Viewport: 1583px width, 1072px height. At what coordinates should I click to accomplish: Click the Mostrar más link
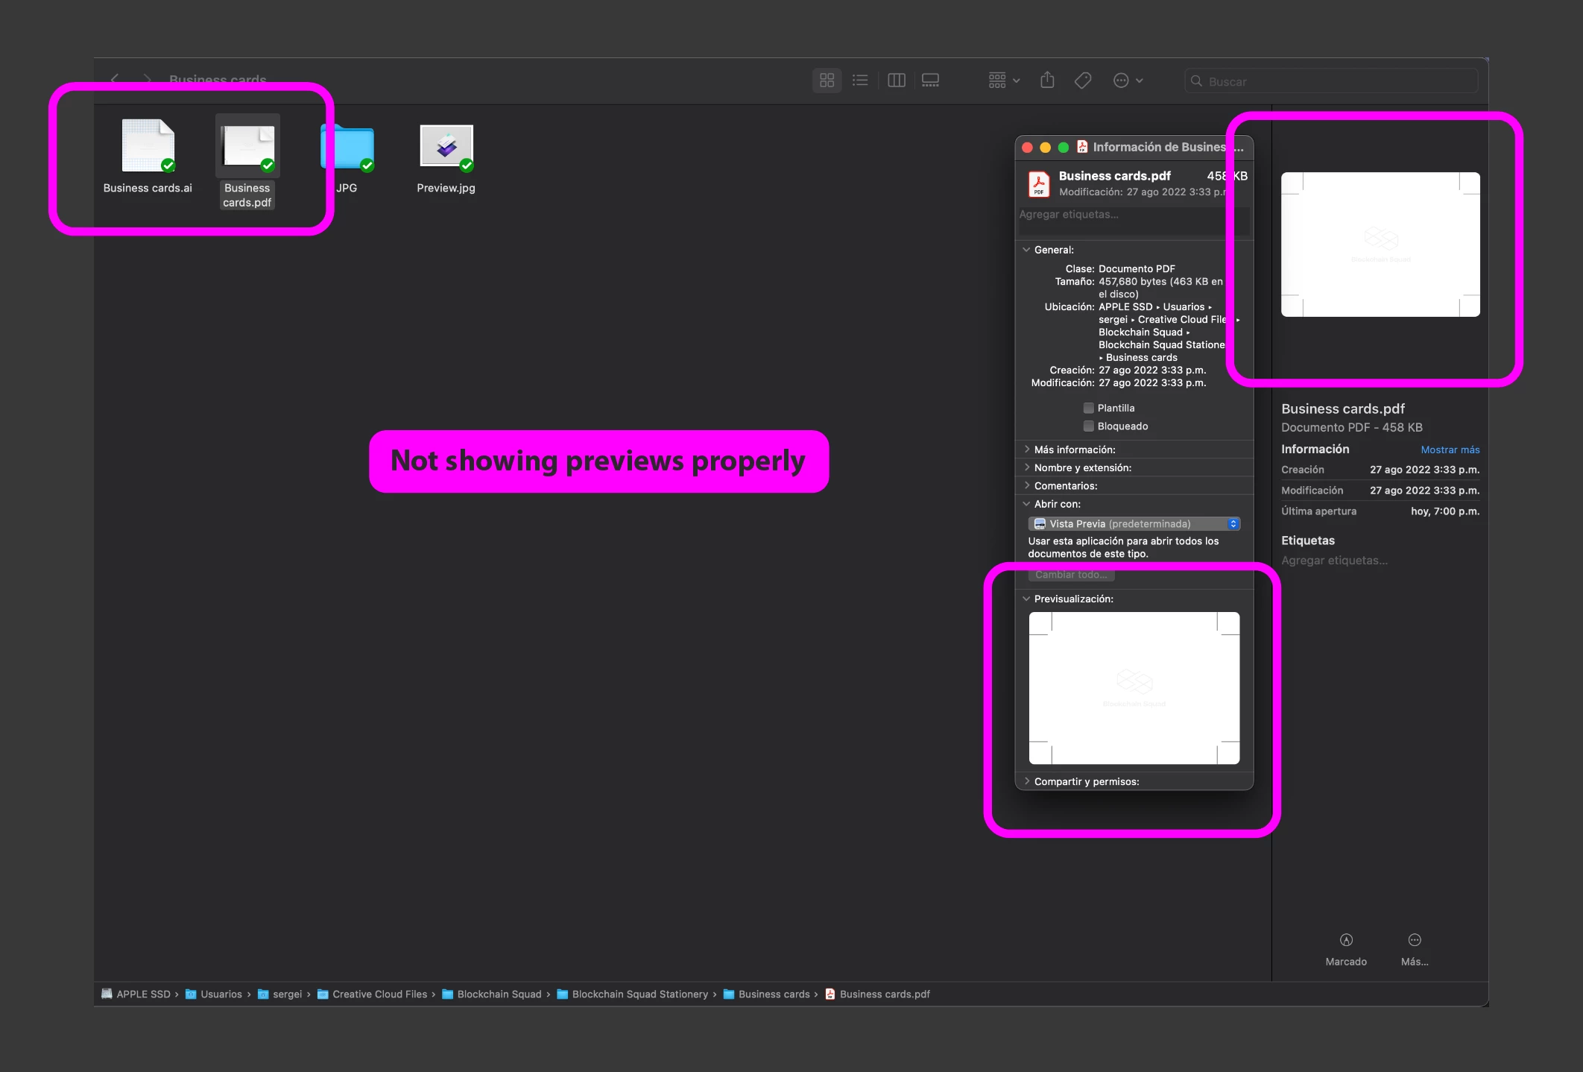tap(1450, 450)
